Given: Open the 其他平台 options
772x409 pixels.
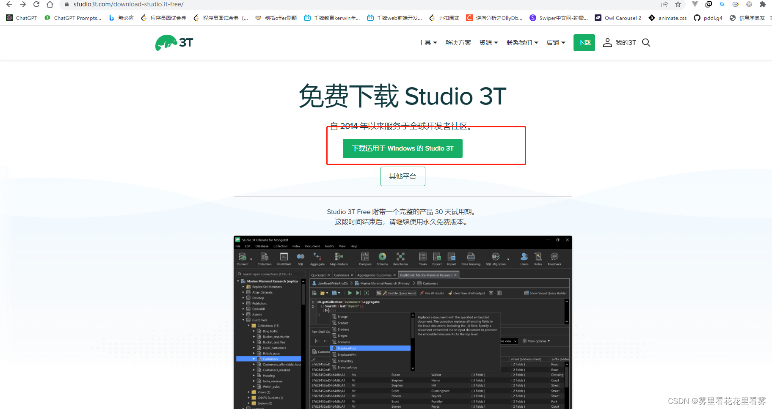Looking at the screenshot, I should [403, 176].
